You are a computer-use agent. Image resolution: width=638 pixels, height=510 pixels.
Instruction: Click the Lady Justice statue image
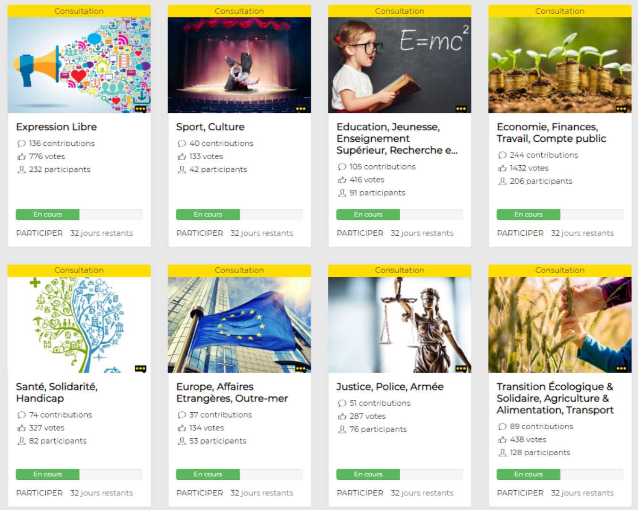[x=400, y=325]
